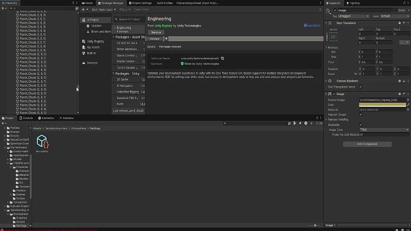411x231 pixels.
Task: Open Canvas Renderer presets icon
Action: click(404, 81)
